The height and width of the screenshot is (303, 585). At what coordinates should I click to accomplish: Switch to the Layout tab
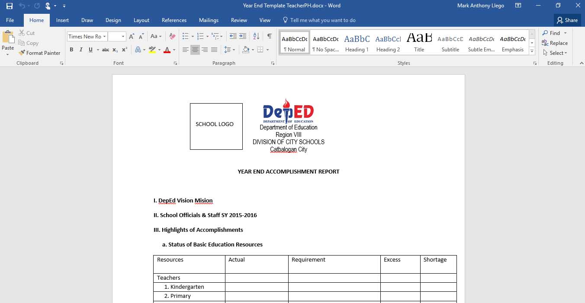point(141,20)
